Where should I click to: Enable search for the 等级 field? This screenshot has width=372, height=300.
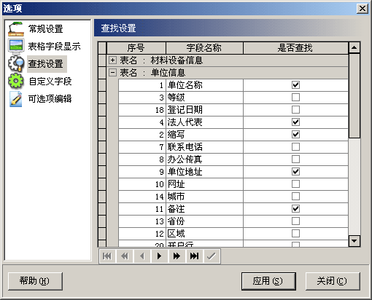pyautogui.click(x=295, y=98)
